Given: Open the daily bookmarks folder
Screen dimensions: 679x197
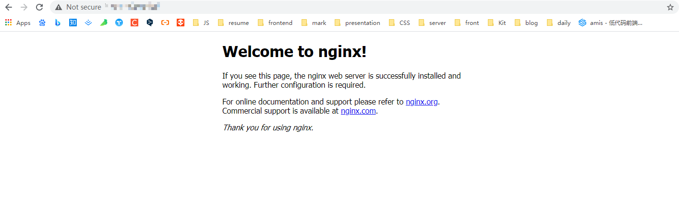Looking at the screenshot, I should pos(559,23).
